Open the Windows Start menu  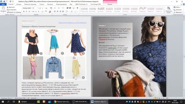pos(3,102)
